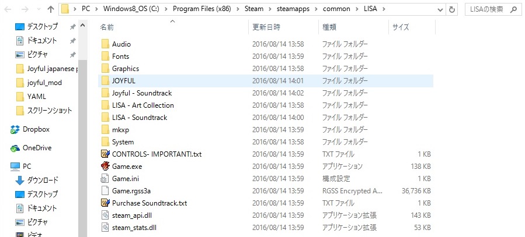The image size is (525, 237).
Task: Select the LISA - Soundtrack folder icon
Action: pyautogui.click(x=105, y=118)
